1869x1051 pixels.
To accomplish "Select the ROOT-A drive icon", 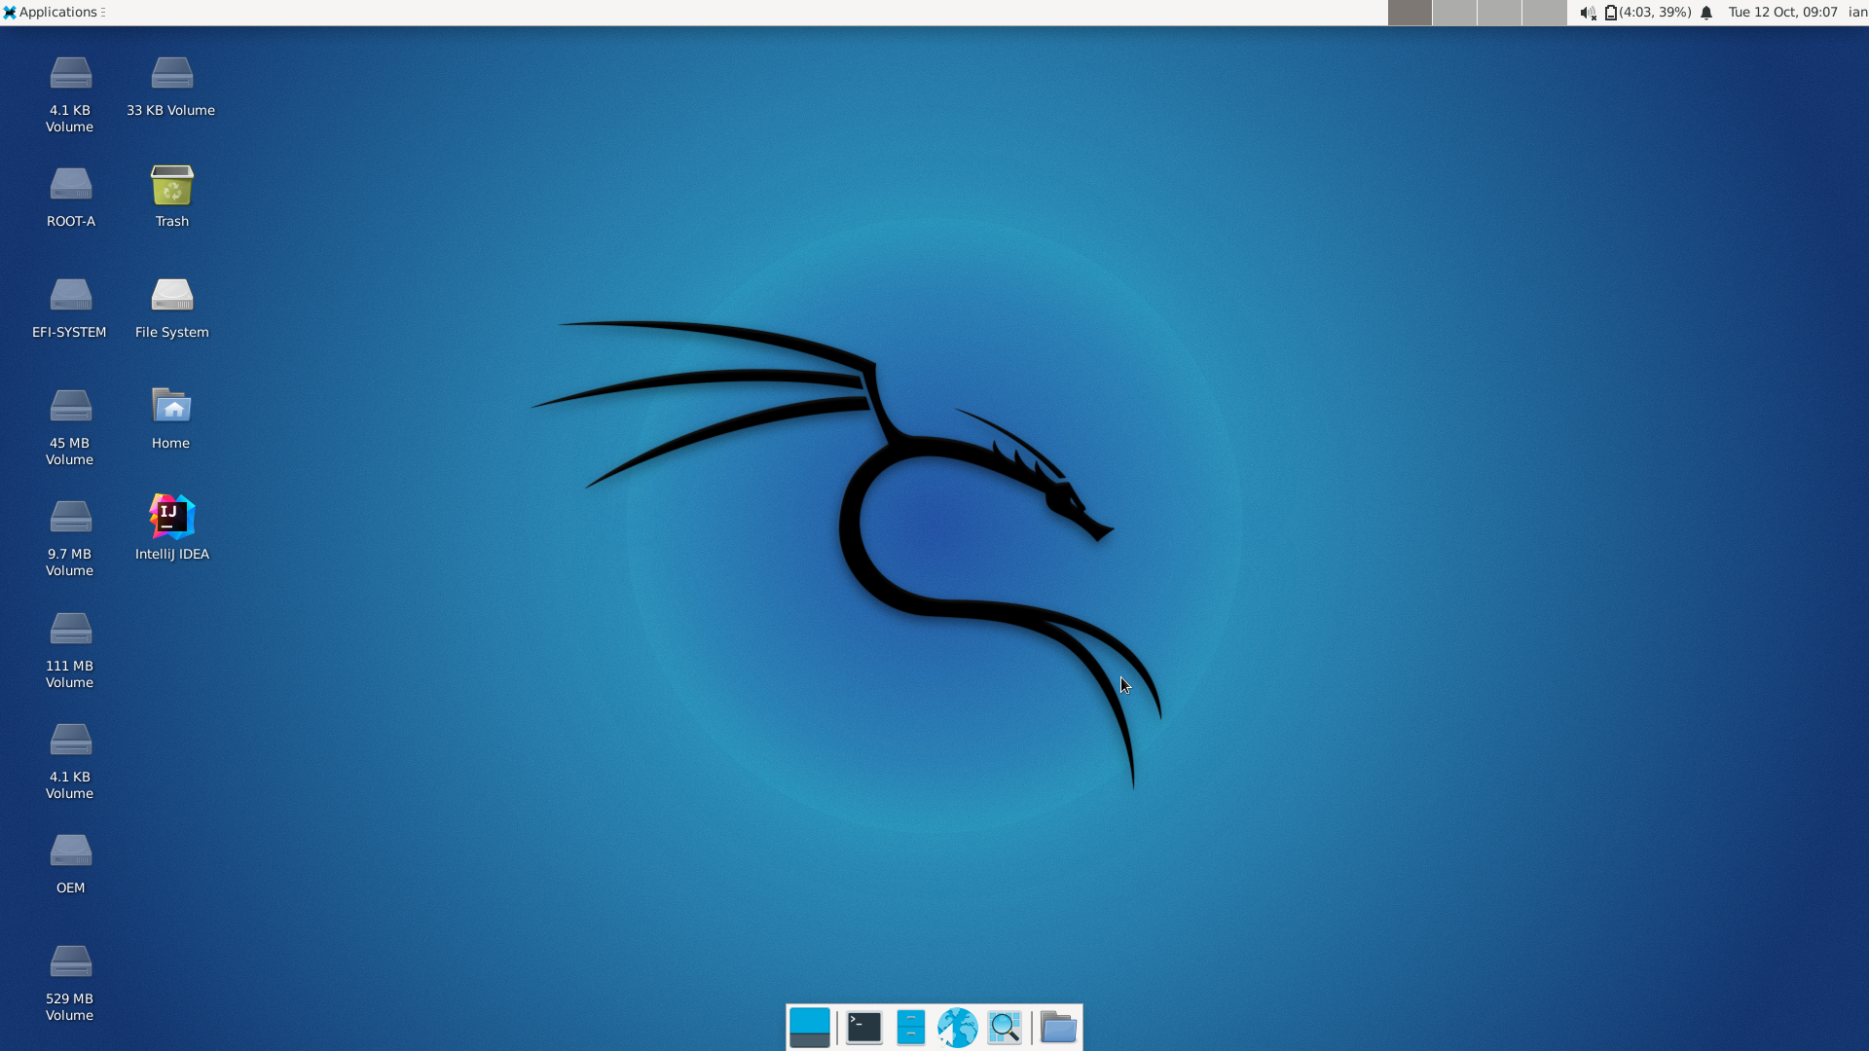I will [x=70, y=197].
